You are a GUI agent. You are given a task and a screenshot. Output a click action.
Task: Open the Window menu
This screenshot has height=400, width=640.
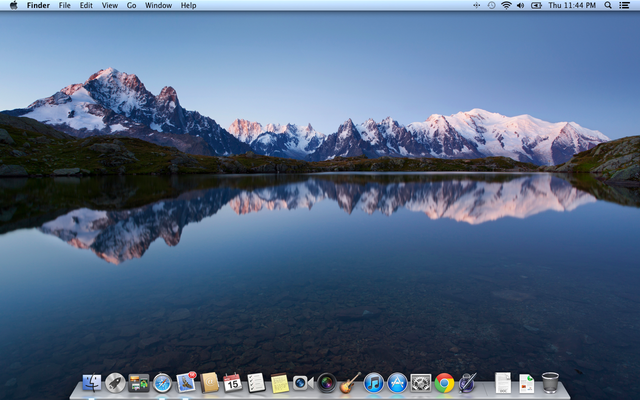point(158,5)
